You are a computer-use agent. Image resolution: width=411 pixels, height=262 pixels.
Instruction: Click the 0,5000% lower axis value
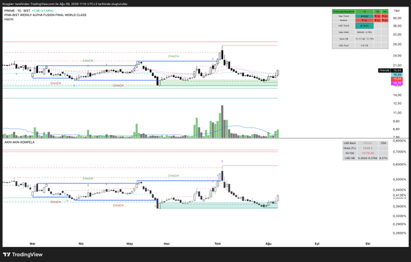(399, 179)
